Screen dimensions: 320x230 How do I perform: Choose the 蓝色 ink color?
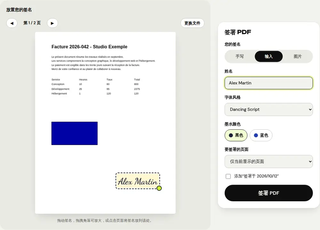[x=261, y=135]
